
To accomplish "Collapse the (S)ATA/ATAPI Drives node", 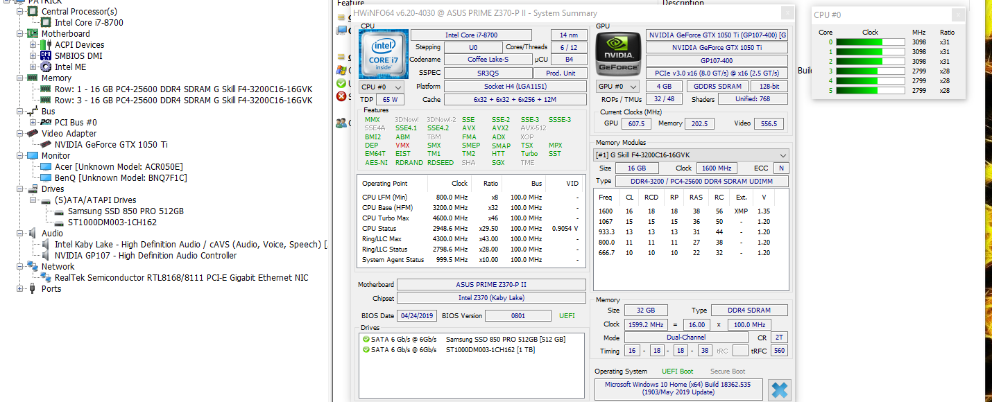I will pos(33,200).
